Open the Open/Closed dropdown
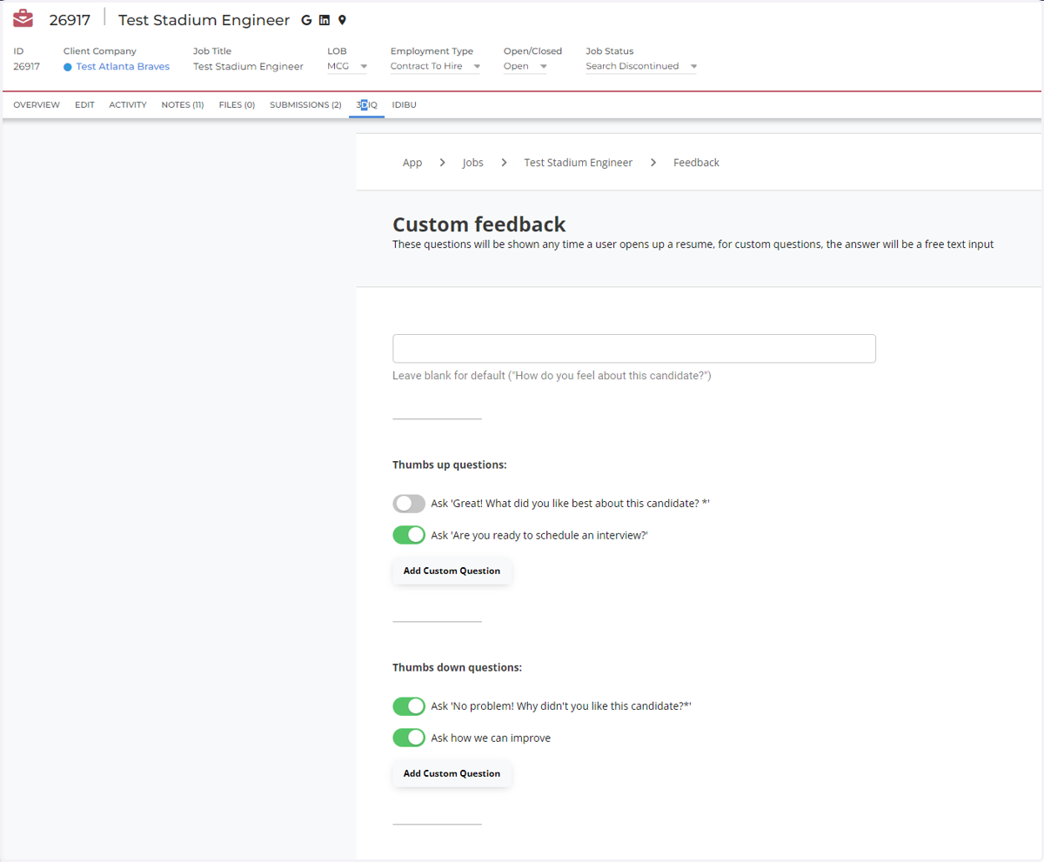The height and width of the screenshot is (862, 1044). pyautogui.click(x=525, y=66)
